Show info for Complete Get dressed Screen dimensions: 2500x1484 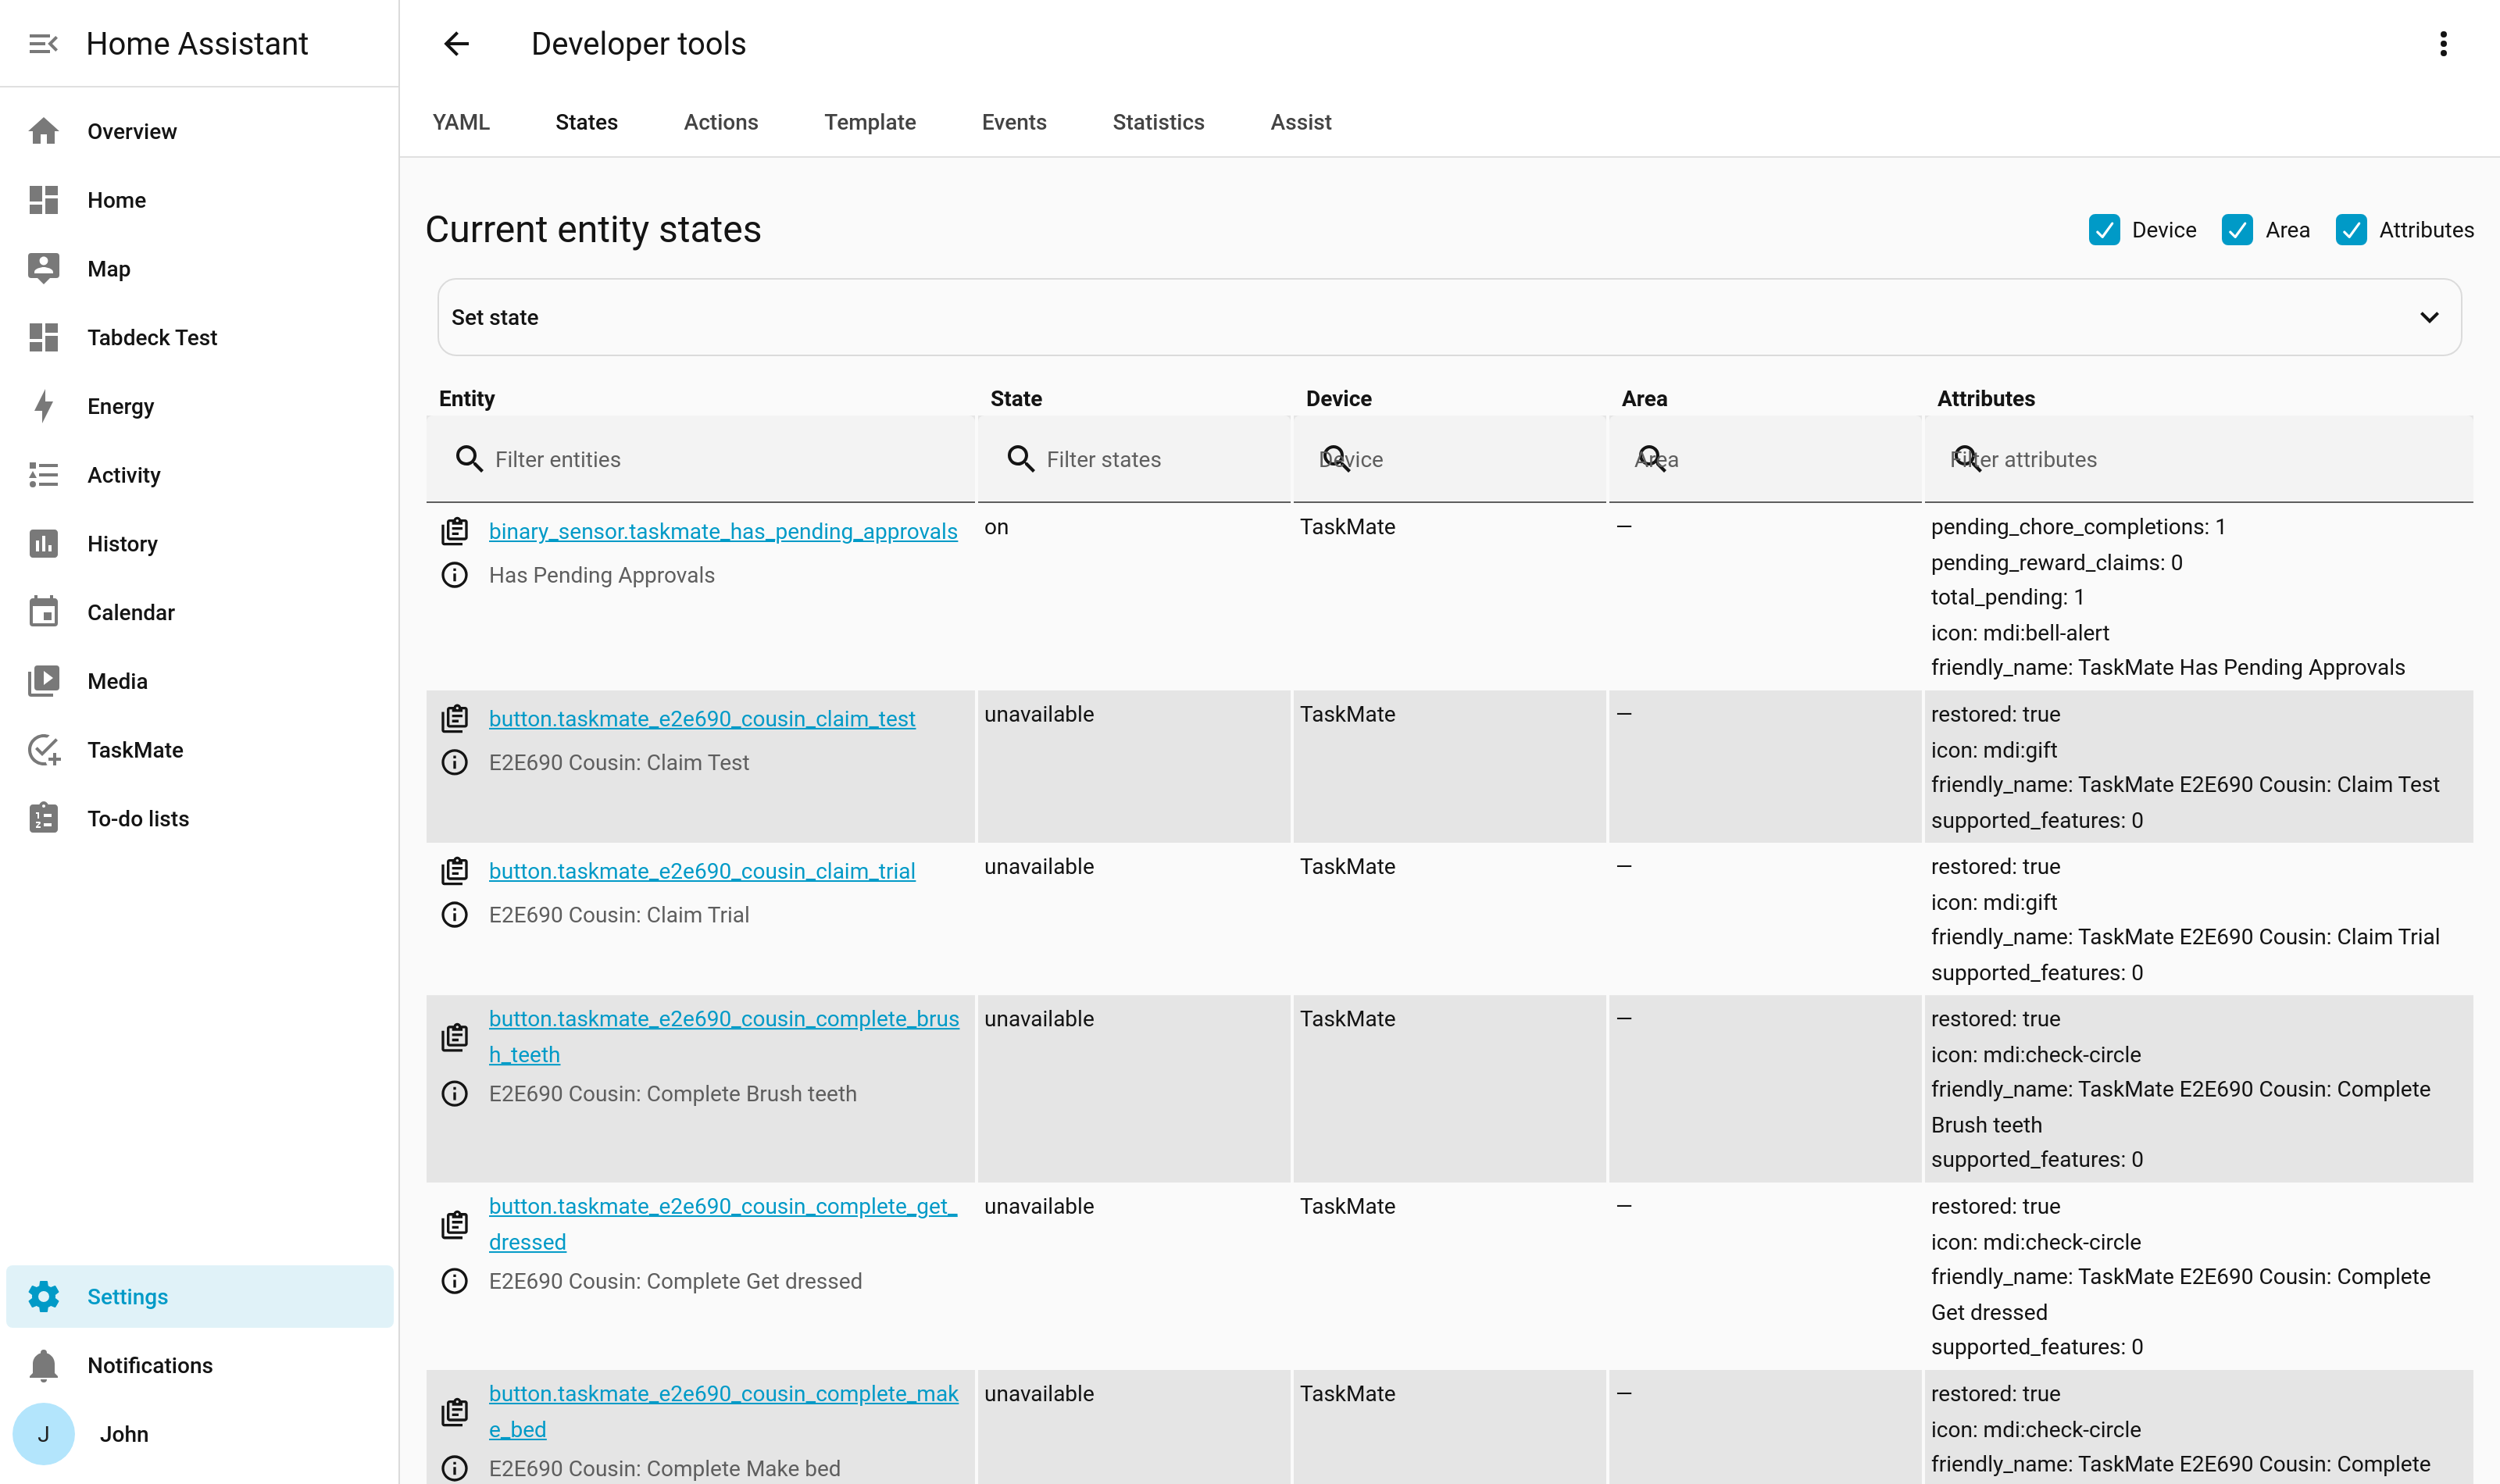pyautogui.click(x=455, y=1281)
